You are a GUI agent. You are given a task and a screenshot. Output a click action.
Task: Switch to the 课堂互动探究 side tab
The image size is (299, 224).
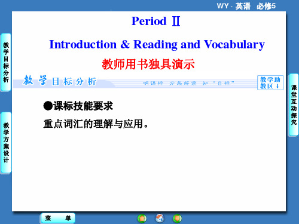294,105
